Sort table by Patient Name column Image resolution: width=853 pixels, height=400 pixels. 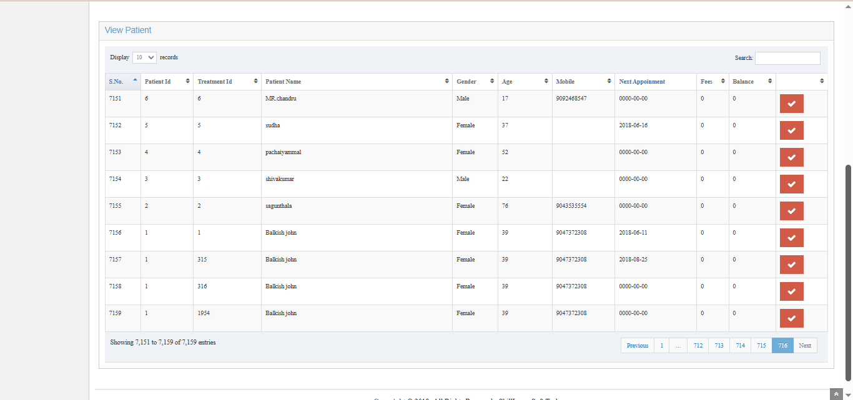tap(356, 82)
